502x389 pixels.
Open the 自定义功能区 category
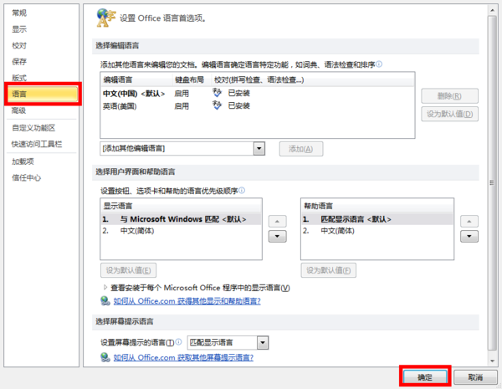(x=33, y=128)
